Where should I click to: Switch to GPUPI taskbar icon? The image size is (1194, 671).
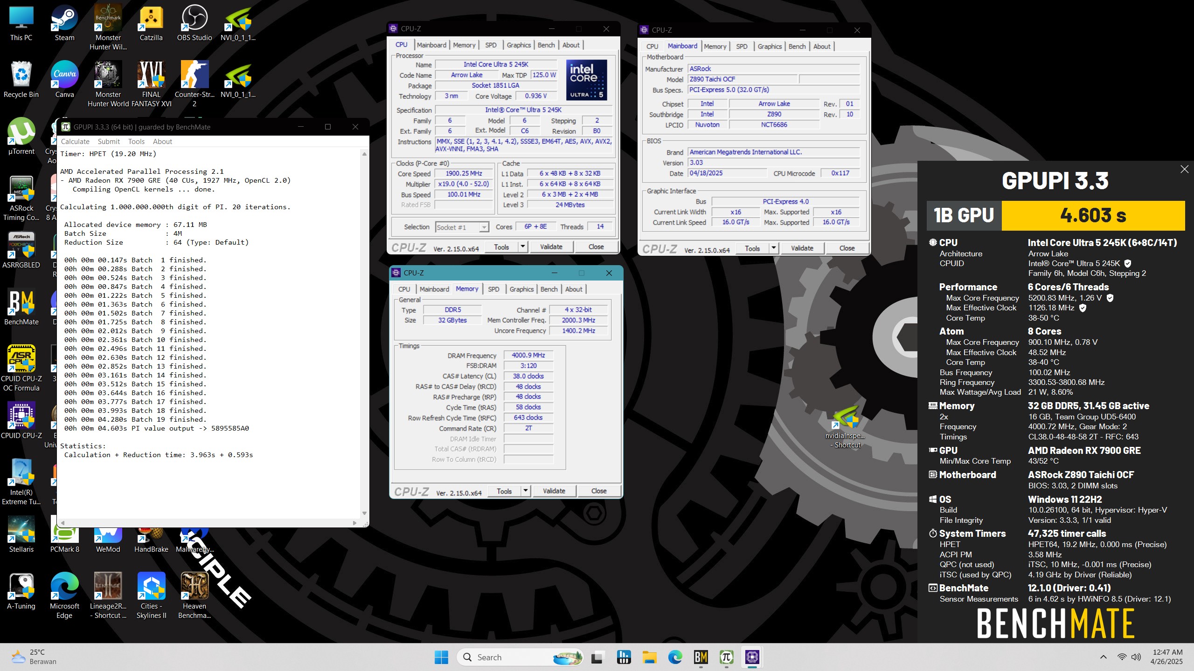(x=727, y=657)
